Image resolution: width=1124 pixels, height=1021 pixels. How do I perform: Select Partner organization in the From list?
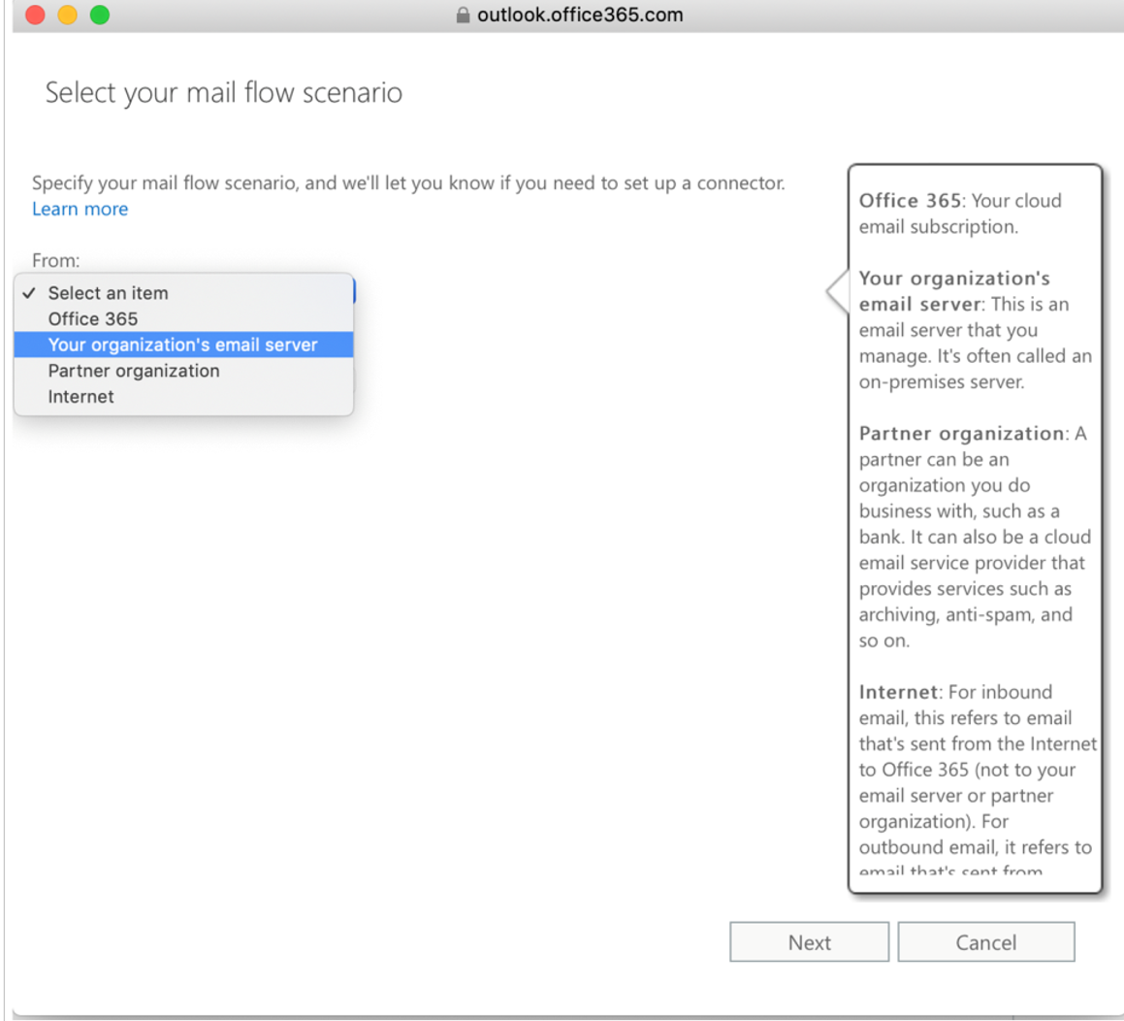[x=183, y=370]
